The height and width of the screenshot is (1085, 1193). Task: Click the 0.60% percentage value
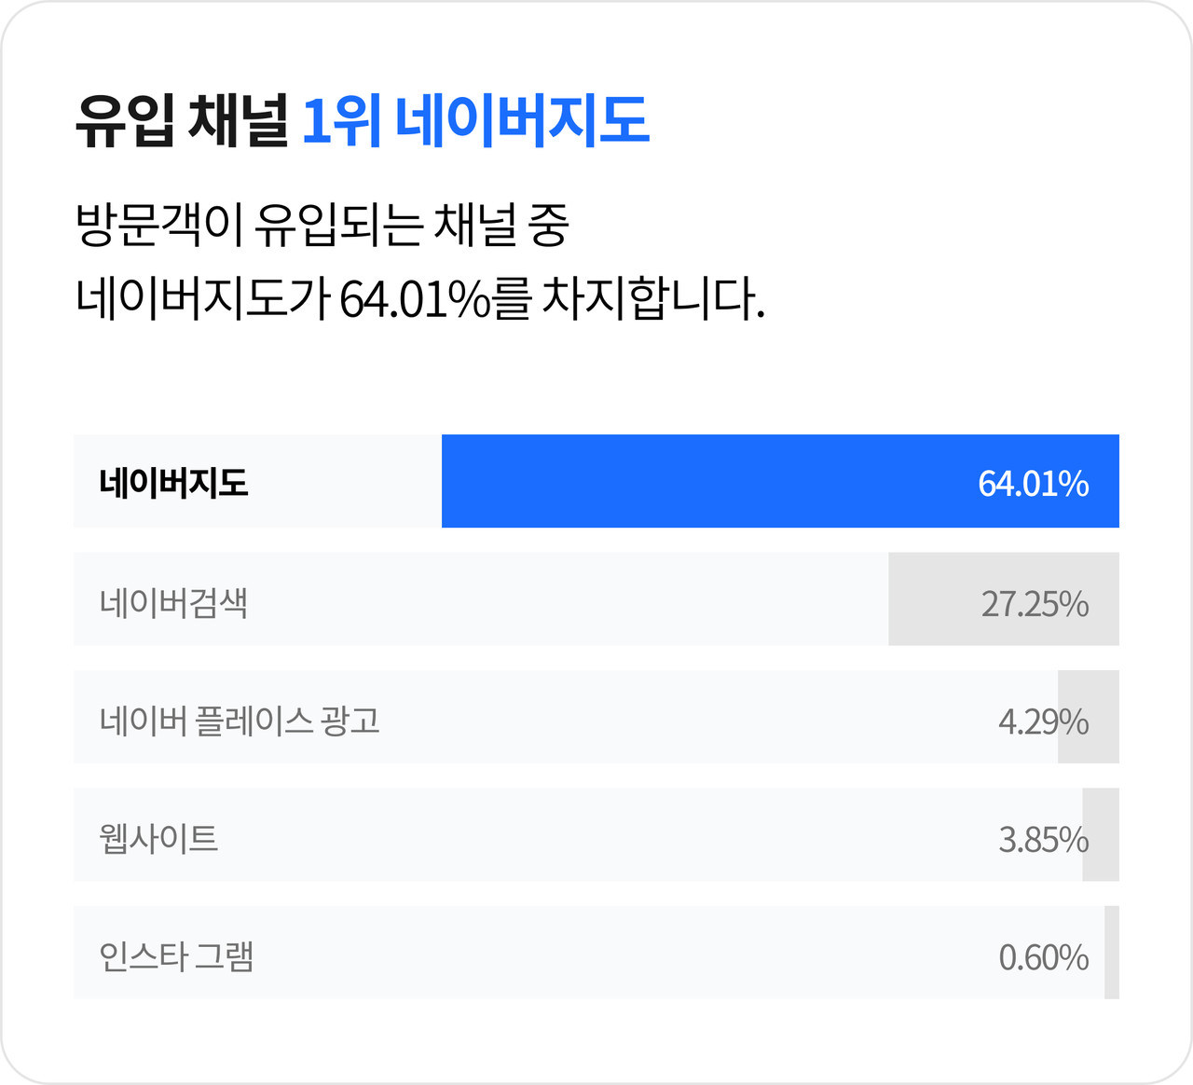coord(1043,957)
